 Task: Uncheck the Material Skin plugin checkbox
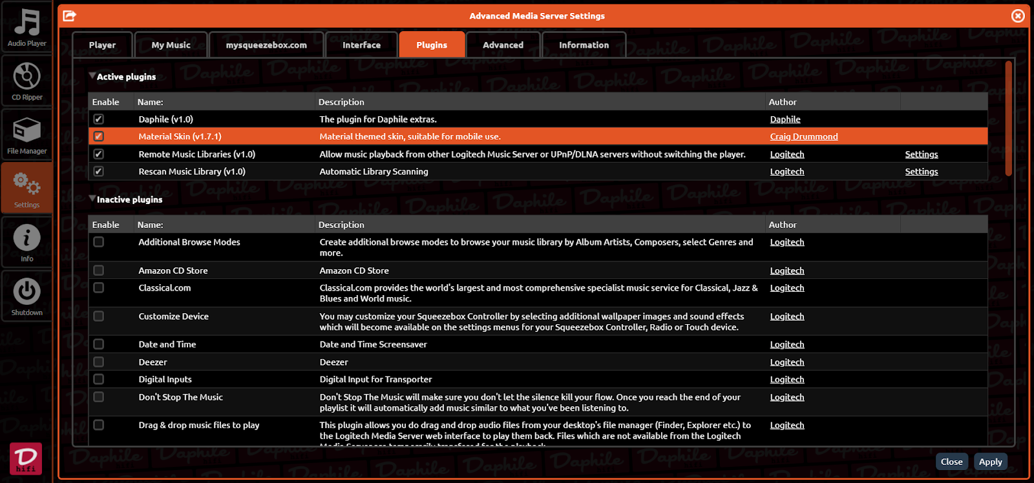pos(99,136)
